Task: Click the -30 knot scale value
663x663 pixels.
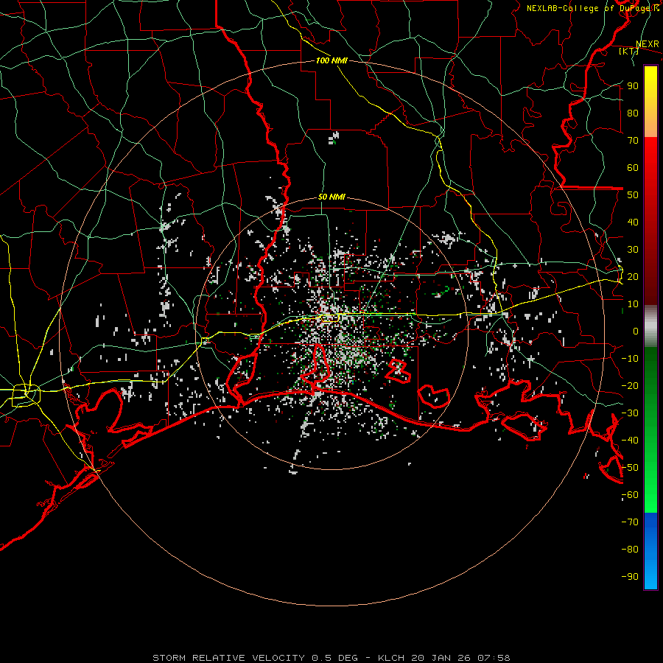Action: pos(630,413)
